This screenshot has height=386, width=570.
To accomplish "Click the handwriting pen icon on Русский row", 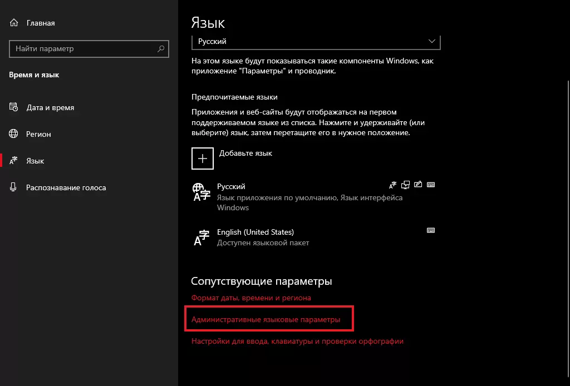I will pos(418,185).
